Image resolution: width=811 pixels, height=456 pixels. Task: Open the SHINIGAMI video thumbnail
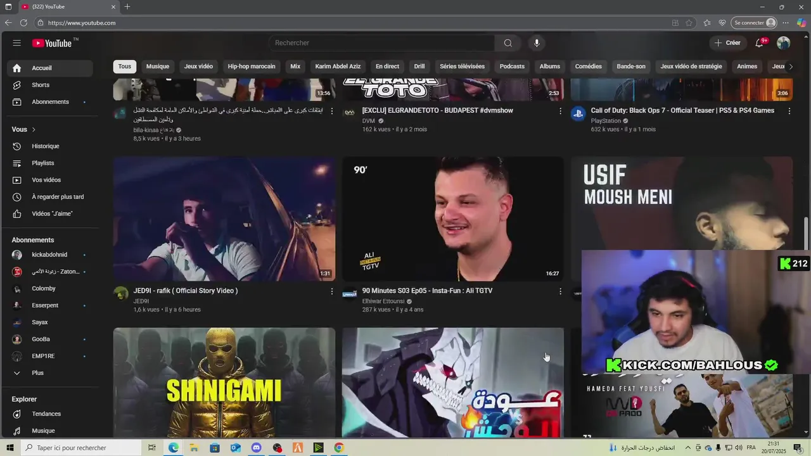[x=224, y=383]
